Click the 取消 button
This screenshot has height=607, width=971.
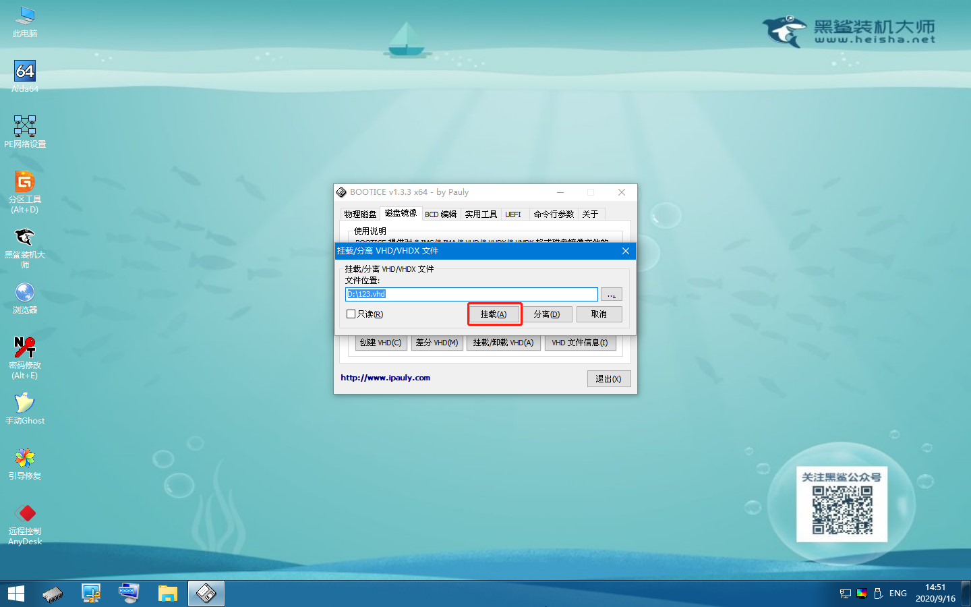(x=599, y=314)
